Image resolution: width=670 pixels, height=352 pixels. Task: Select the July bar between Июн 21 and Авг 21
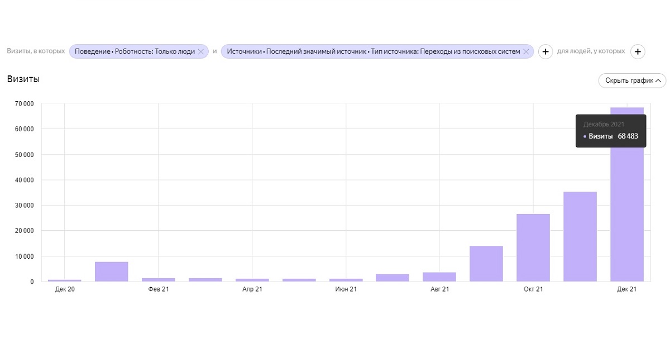pos(393,277)
